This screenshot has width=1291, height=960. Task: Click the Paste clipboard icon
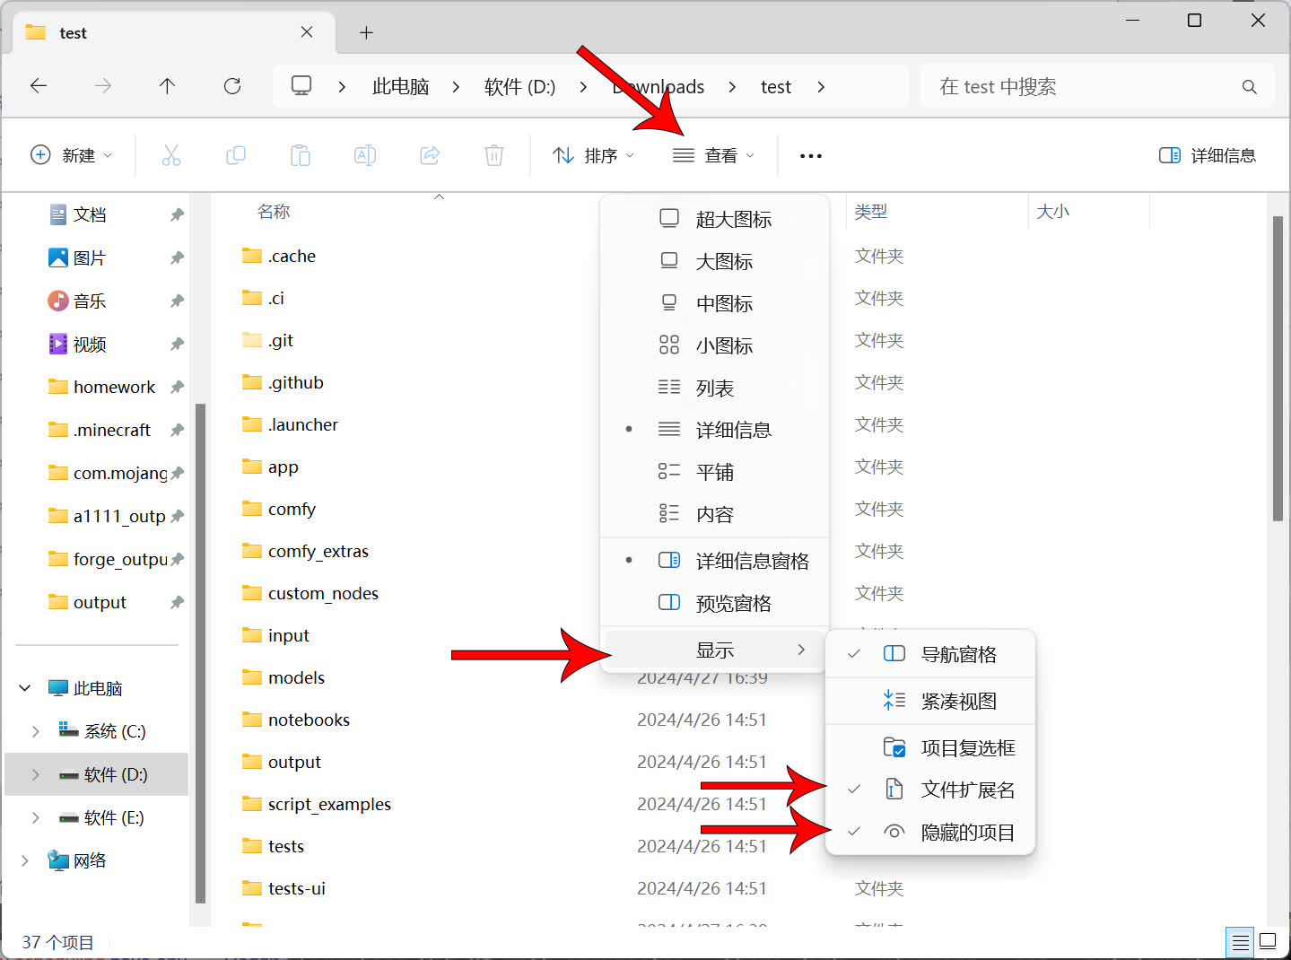point(300,155)
